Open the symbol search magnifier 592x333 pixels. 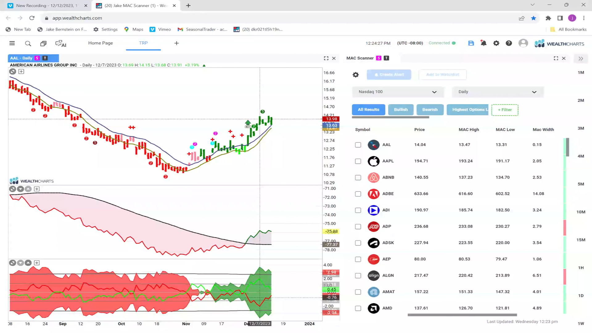[28, 43]
